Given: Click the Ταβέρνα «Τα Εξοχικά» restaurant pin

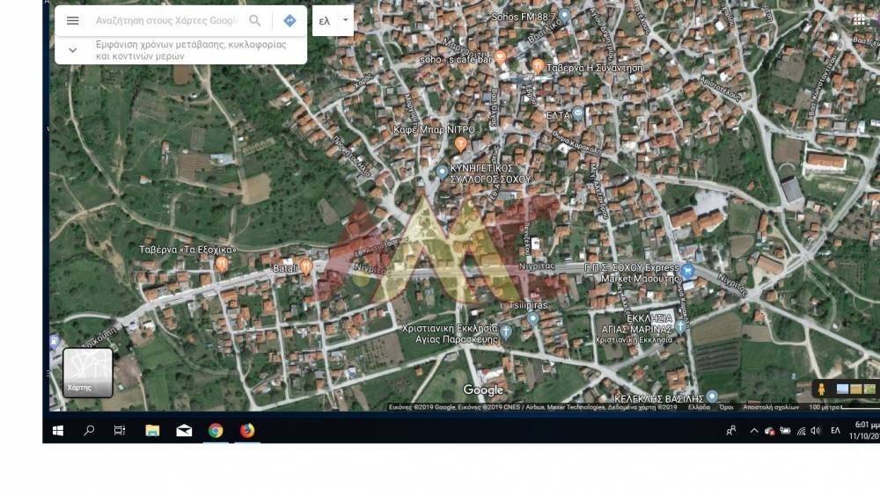Looking at the screenshot, I should (x=222, y=264).
